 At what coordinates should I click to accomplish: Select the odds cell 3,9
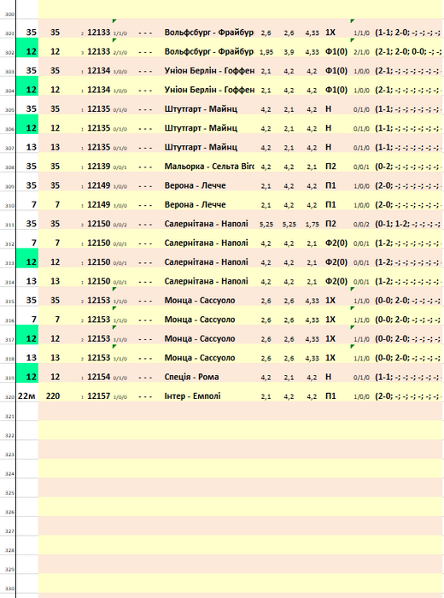tap(289, 52)
